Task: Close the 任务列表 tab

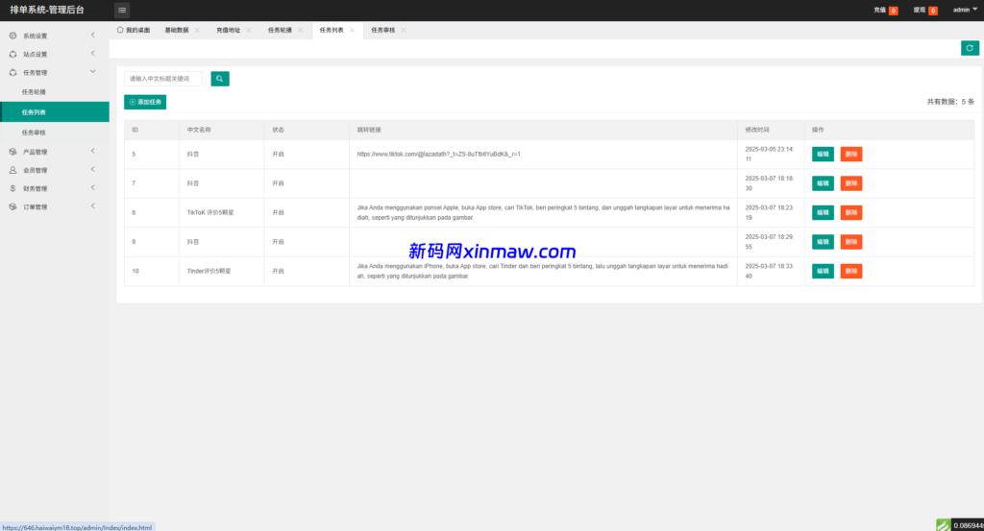Action: pos(352,30)
